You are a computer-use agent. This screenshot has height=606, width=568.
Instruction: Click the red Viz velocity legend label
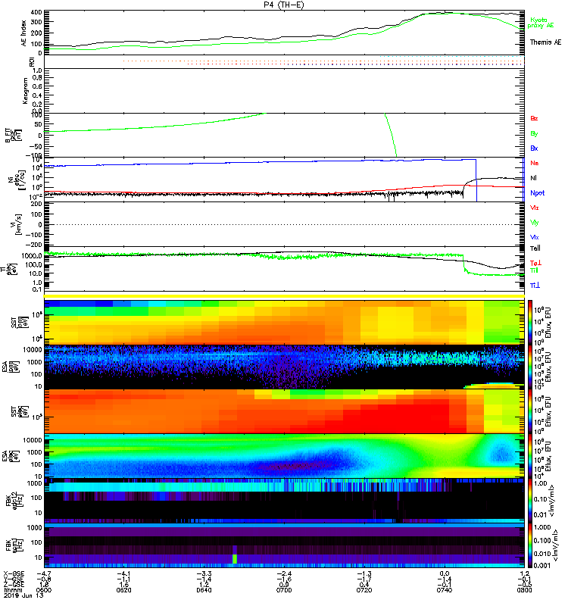(534, 208)
